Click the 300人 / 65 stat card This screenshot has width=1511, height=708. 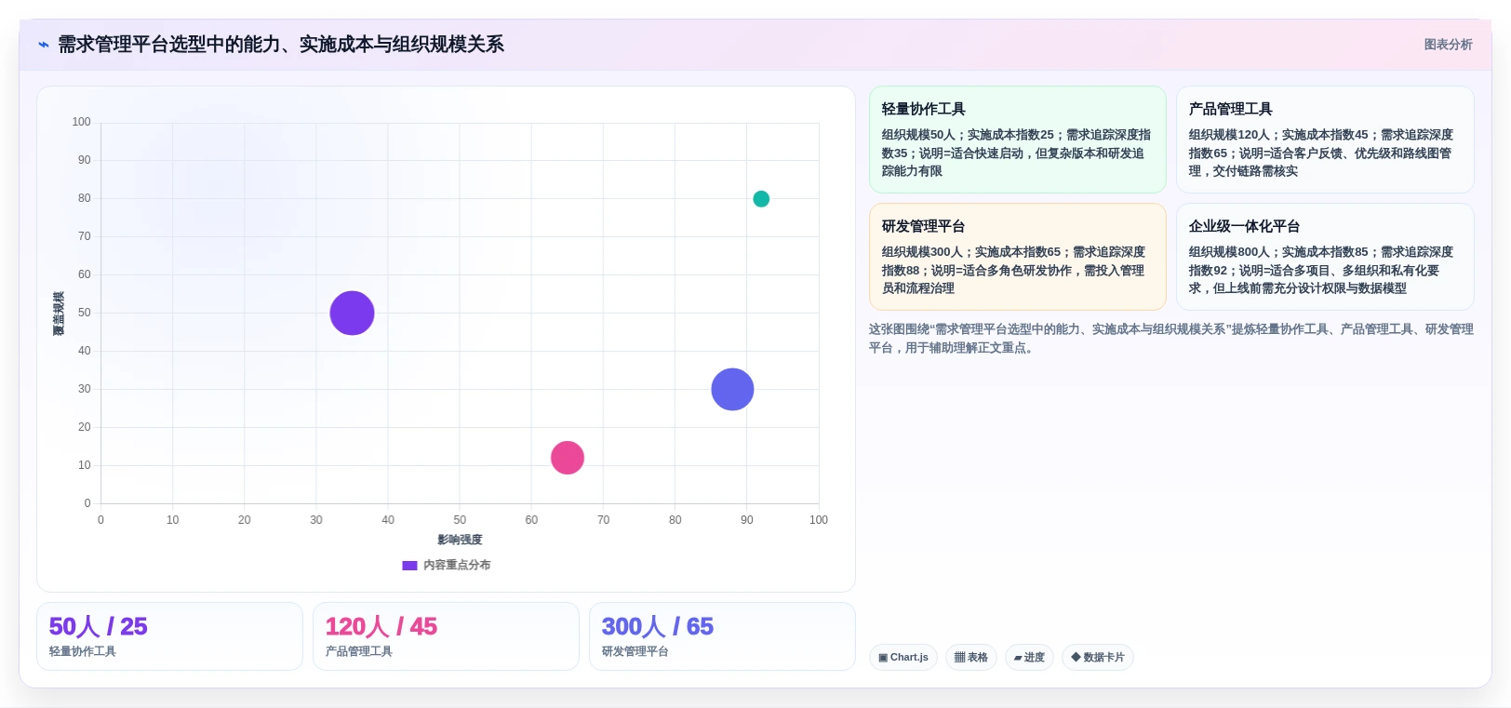pos(722,636)
